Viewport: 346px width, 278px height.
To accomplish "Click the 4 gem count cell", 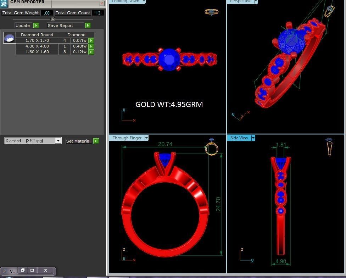I will (x=65, y=40).
